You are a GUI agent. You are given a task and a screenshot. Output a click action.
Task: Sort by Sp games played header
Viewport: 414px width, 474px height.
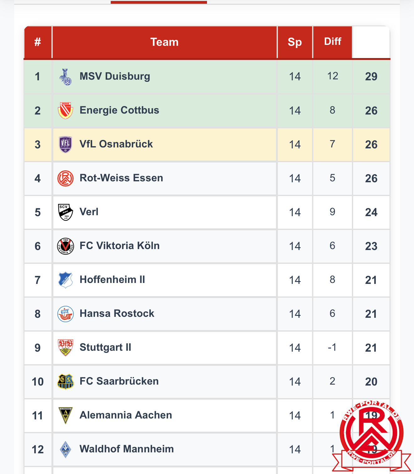pos(295,42)
